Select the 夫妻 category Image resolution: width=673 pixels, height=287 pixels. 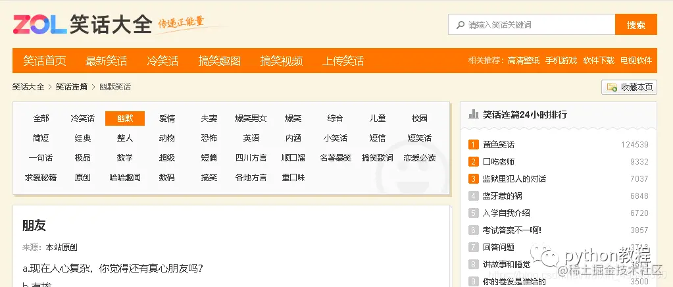tap(209, 118)
